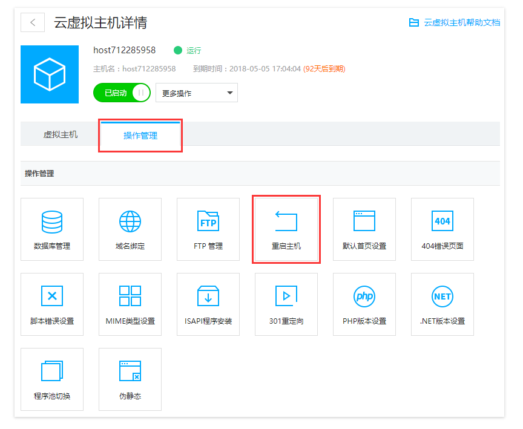Open PHP版本设置 icon
Screen dimensions: 523x429
coord(364,297)
